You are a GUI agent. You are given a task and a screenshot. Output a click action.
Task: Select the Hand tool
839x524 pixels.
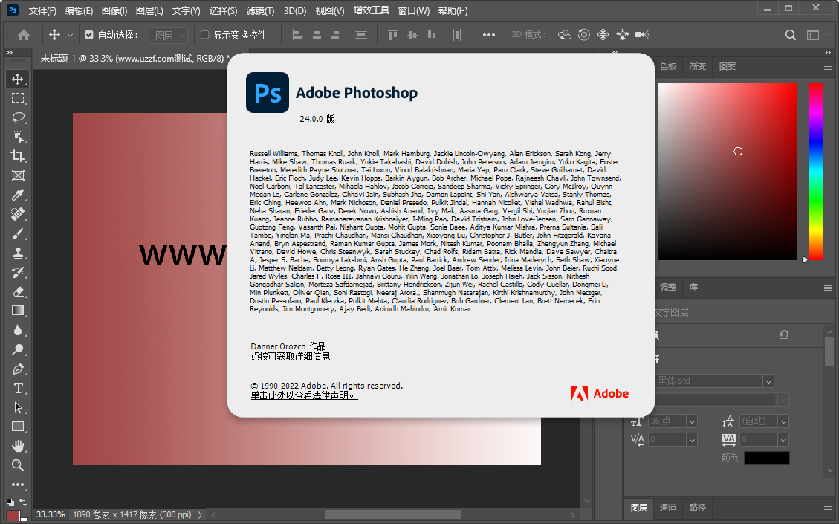click(17, 446)
